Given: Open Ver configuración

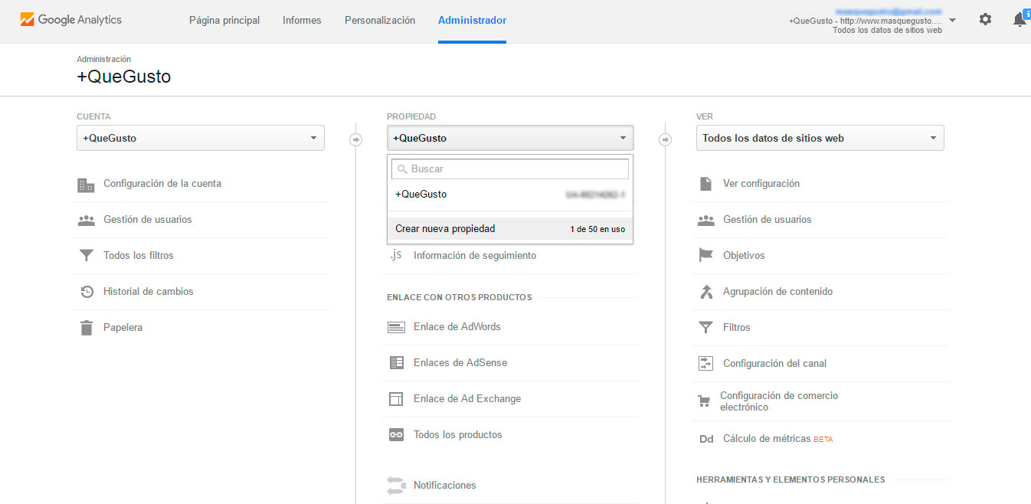Looking at the screenshot, I should click(x=761, y=184).
